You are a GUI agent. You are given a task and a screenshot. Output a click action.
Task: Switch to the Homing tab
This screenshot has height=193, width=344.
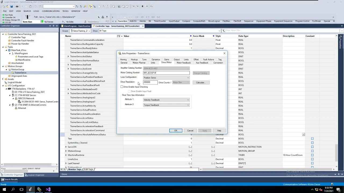123,60
